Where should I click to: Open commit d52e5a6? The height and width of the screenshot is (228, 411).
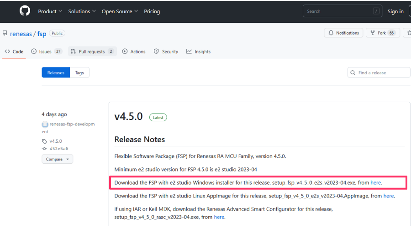tap(59, 148)
